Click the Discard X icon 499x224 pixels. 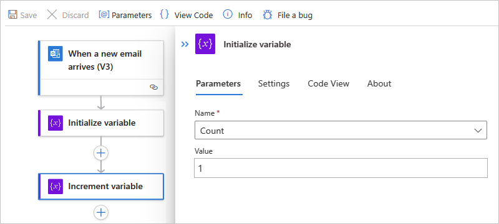pyautogui.click(x=52, y=15)
